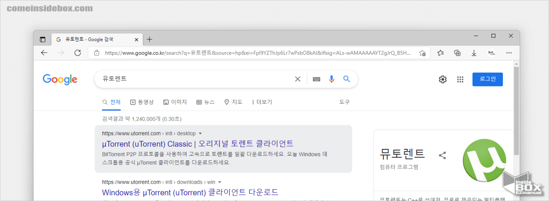
Task: Click the Google logo
Action: coord(60,79)
